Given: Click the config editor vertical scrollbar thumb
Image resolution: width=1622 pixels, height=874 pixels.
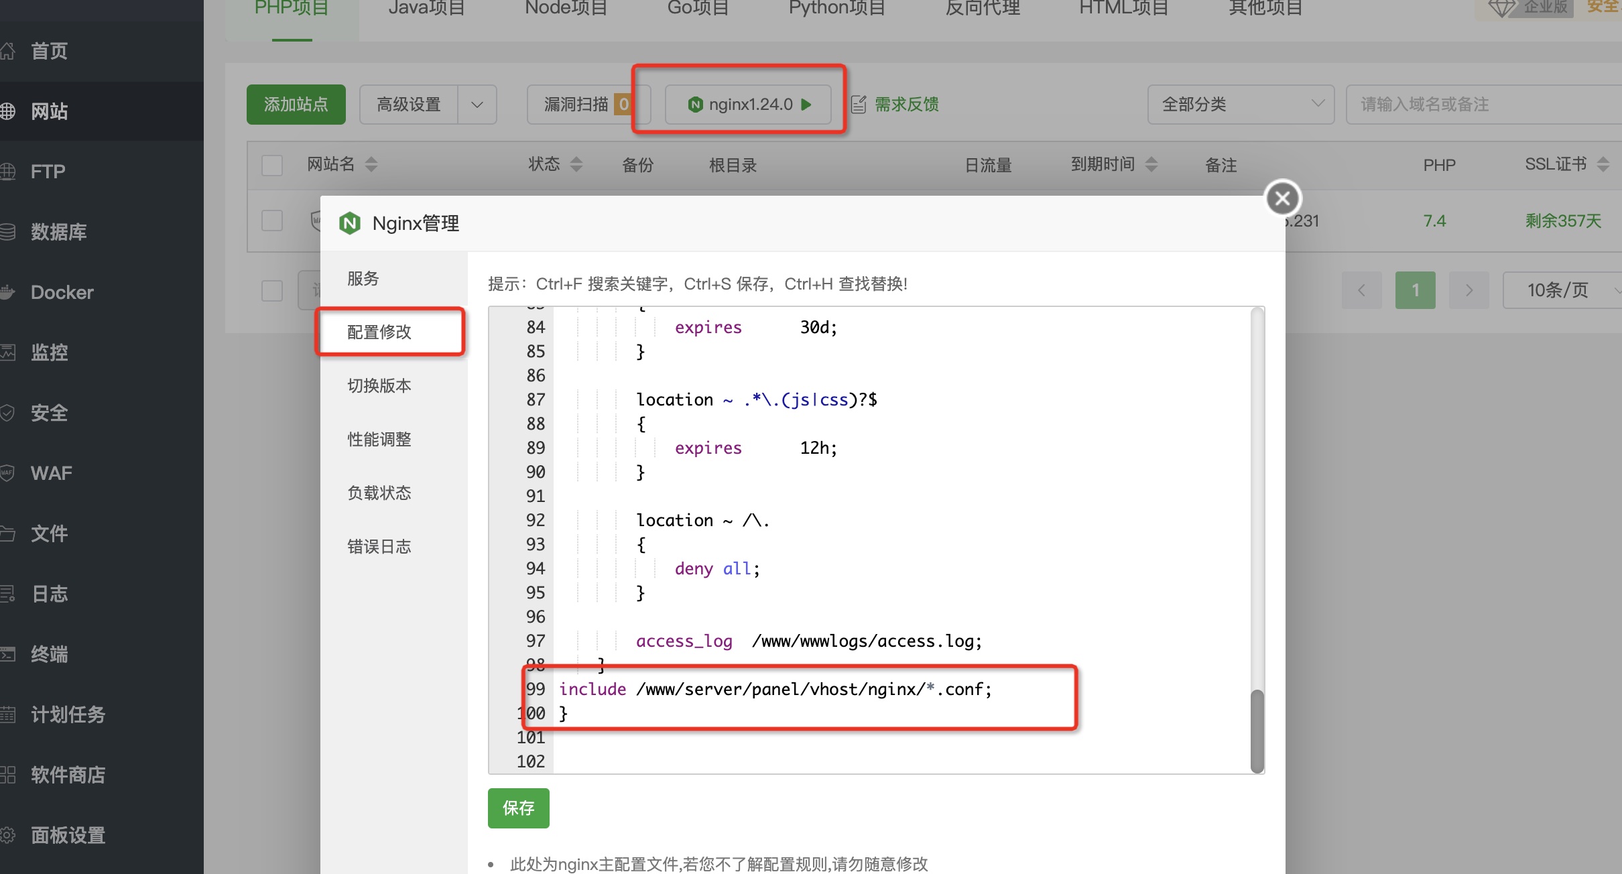Looking at the screenshot, I should pyautogui.click(x=1257, y=731).
